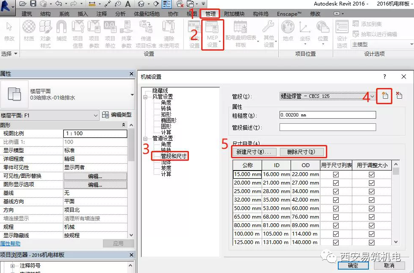Toggle sizing checkbox for 100.000 row
Screen dimensions: 414x273
click(371, 234)
